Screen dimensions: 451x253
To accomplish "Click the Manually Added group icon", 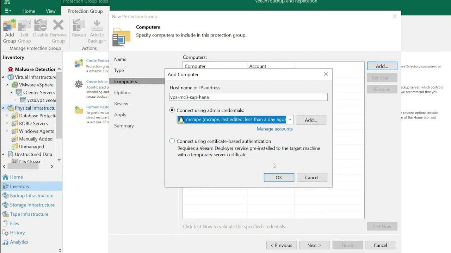I will [x=15, y=139].
